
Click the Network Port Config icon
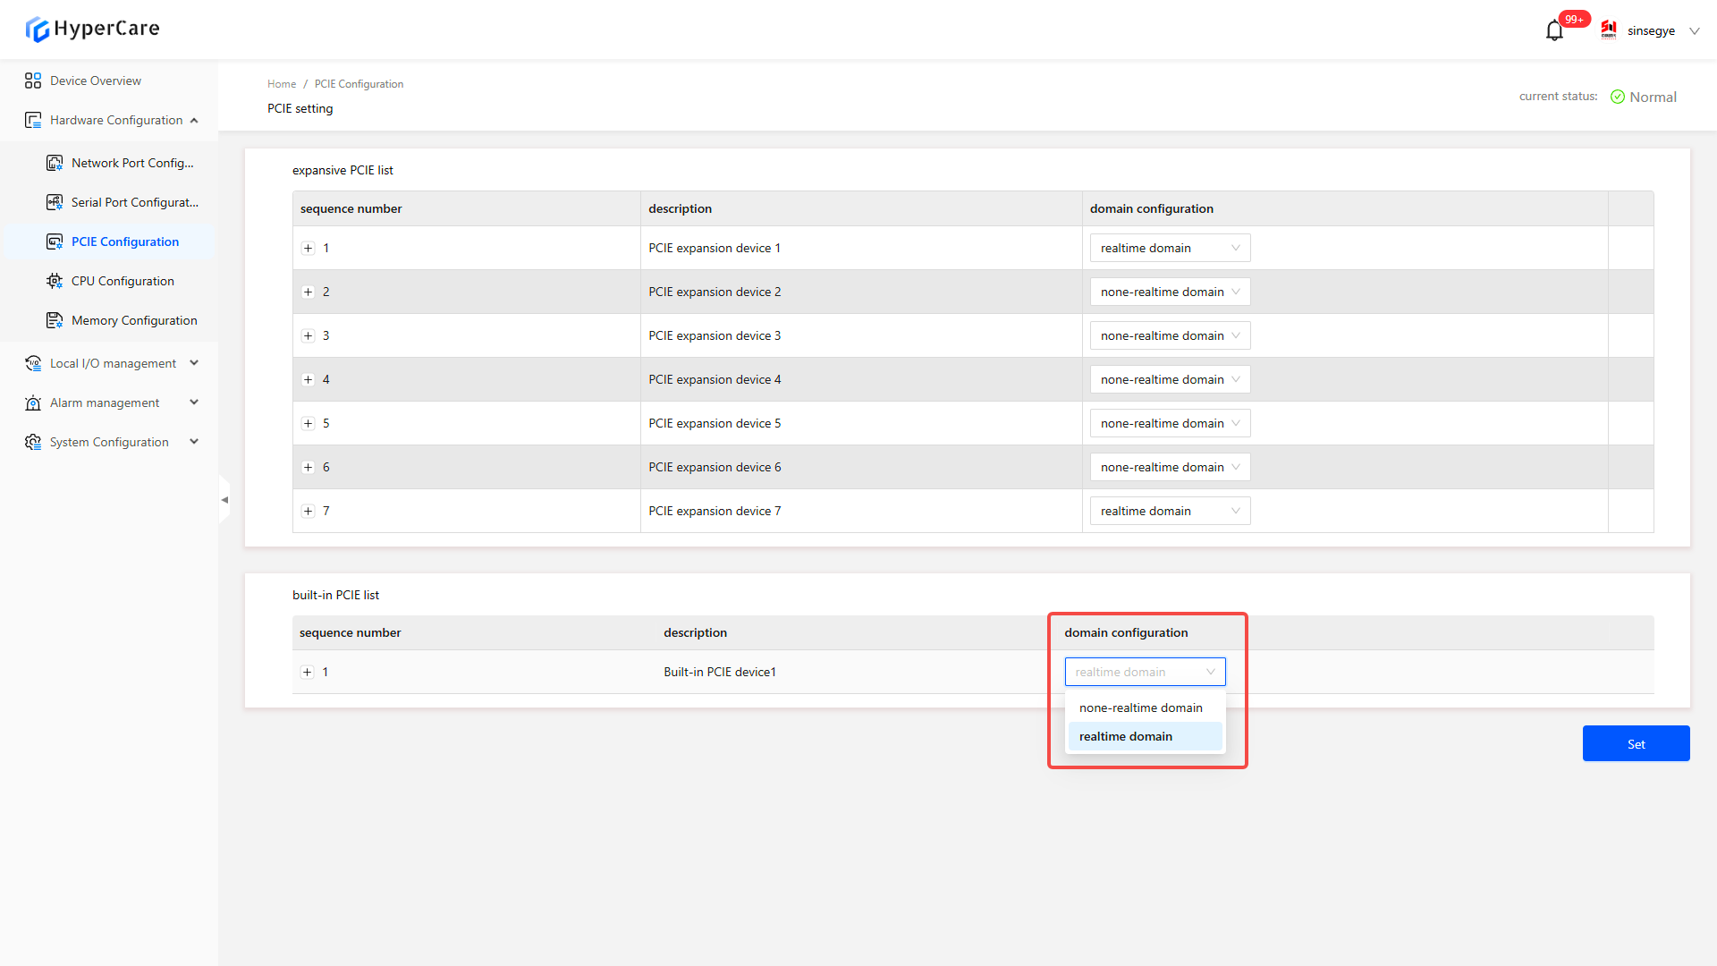pos(55,163)
